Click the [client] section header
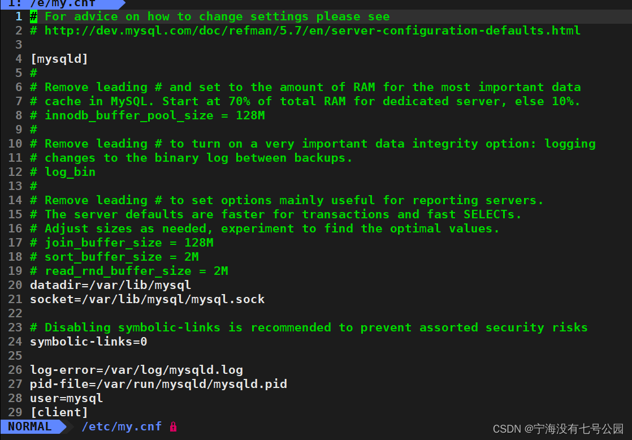 point(59,412)
